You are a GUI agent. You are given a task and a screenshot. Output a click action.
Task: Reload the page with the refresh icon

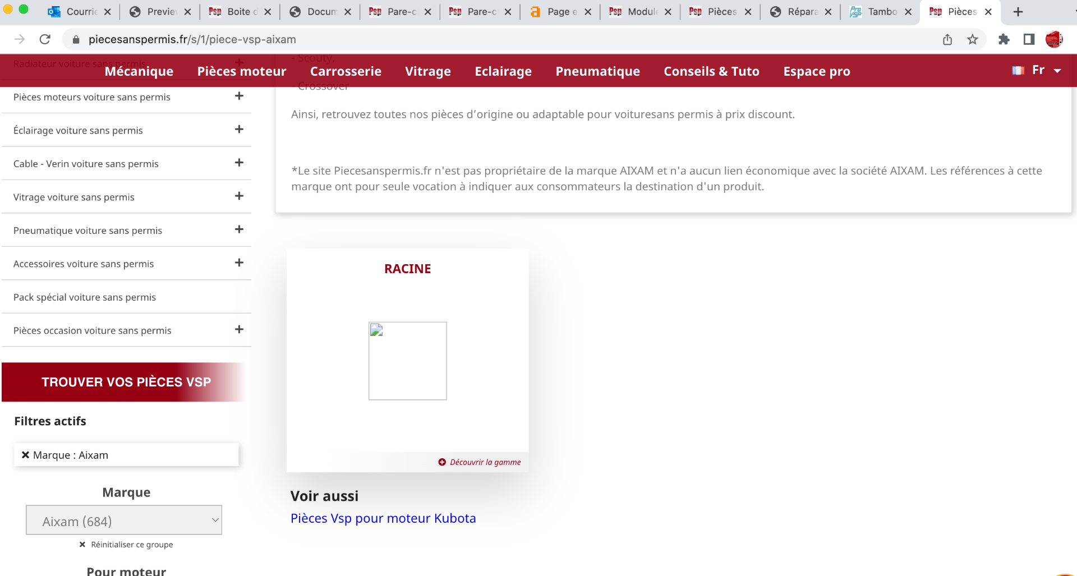[45, 39]
